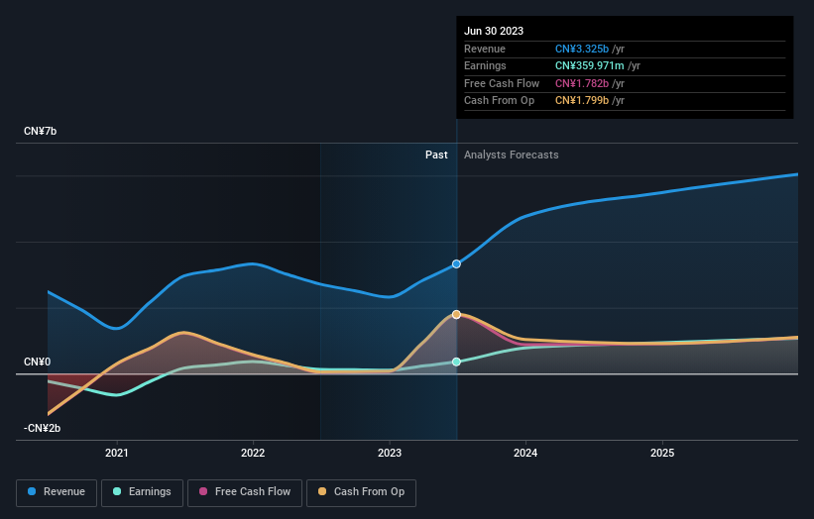Click the CN¥1.782b free cash flow value

click(582, 83)
